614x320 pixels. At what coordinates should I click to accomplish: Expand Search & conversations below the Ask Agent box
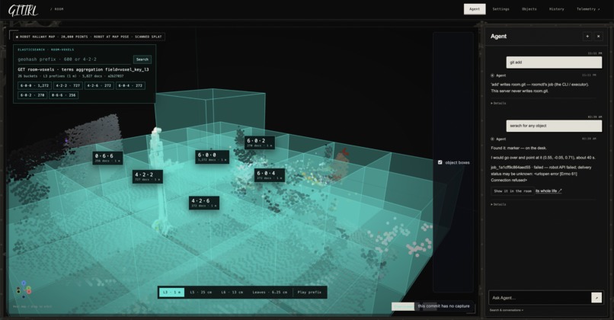pyautogui.click(x=506, y=310)
